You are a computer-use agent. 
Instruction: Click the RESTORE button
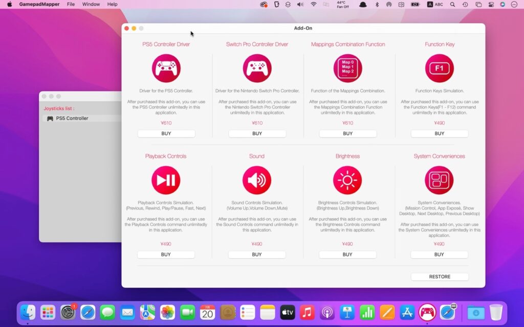(x=439, y=276)
